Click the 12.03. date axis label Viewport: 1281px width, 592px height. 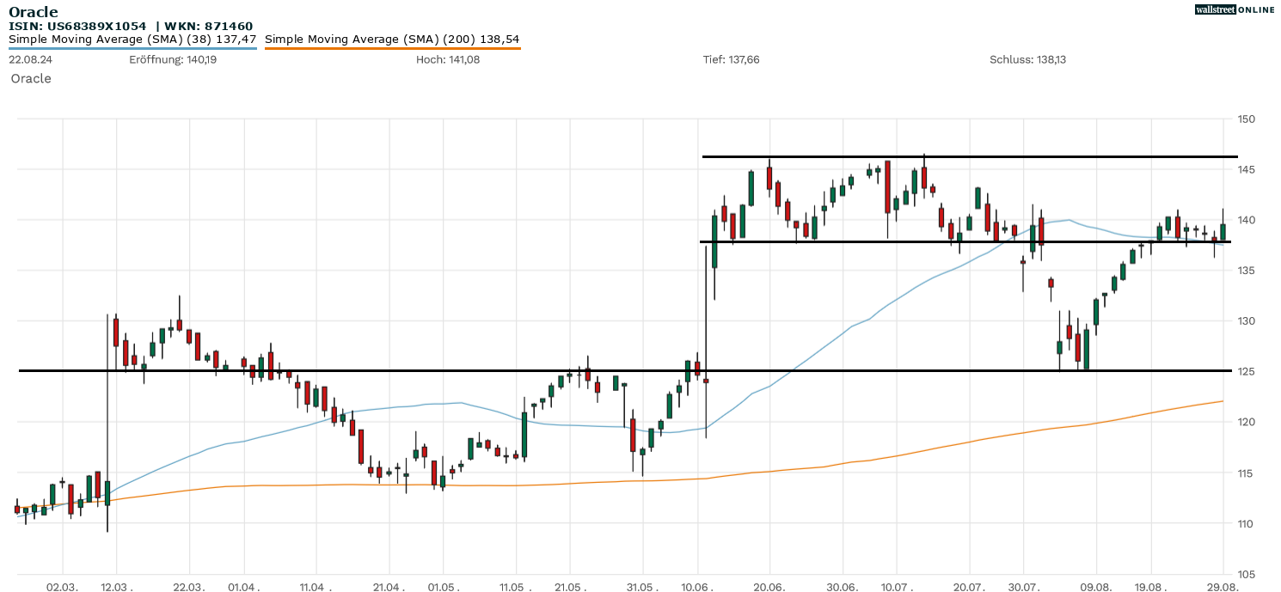117,586
